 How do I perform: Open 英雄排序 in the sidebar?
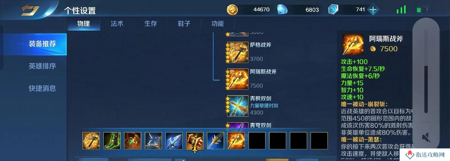pyautogui.click(x=42, y=66)
